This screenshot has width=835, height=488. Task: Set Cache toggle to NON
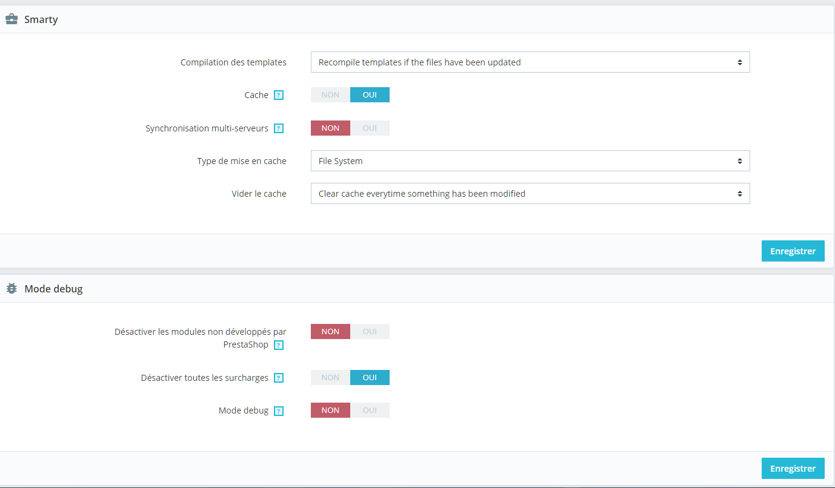[x=330, y=95]
